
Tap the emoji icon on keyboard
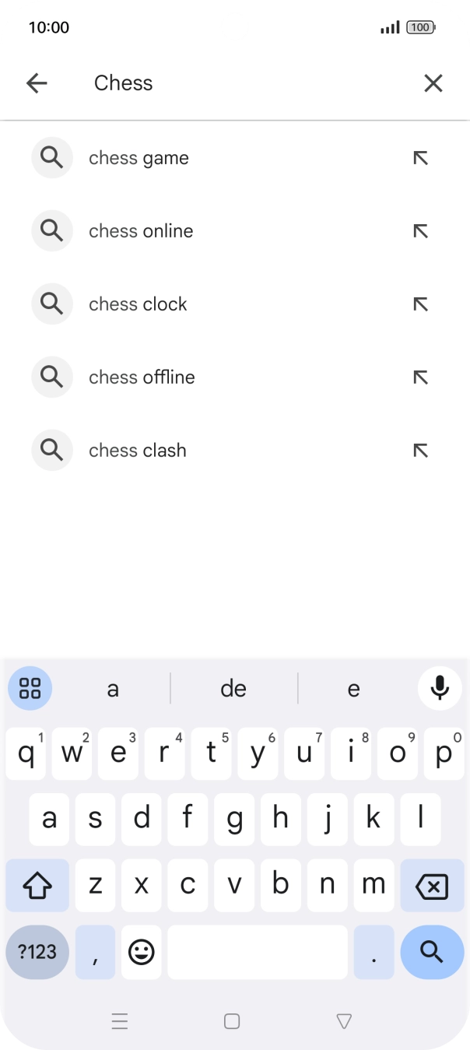[x=142, y=951]
